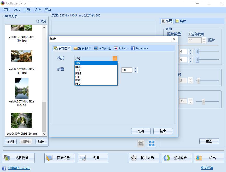
Task: Switch to 发送邮件 tab
Action: (x=82, y=48)
